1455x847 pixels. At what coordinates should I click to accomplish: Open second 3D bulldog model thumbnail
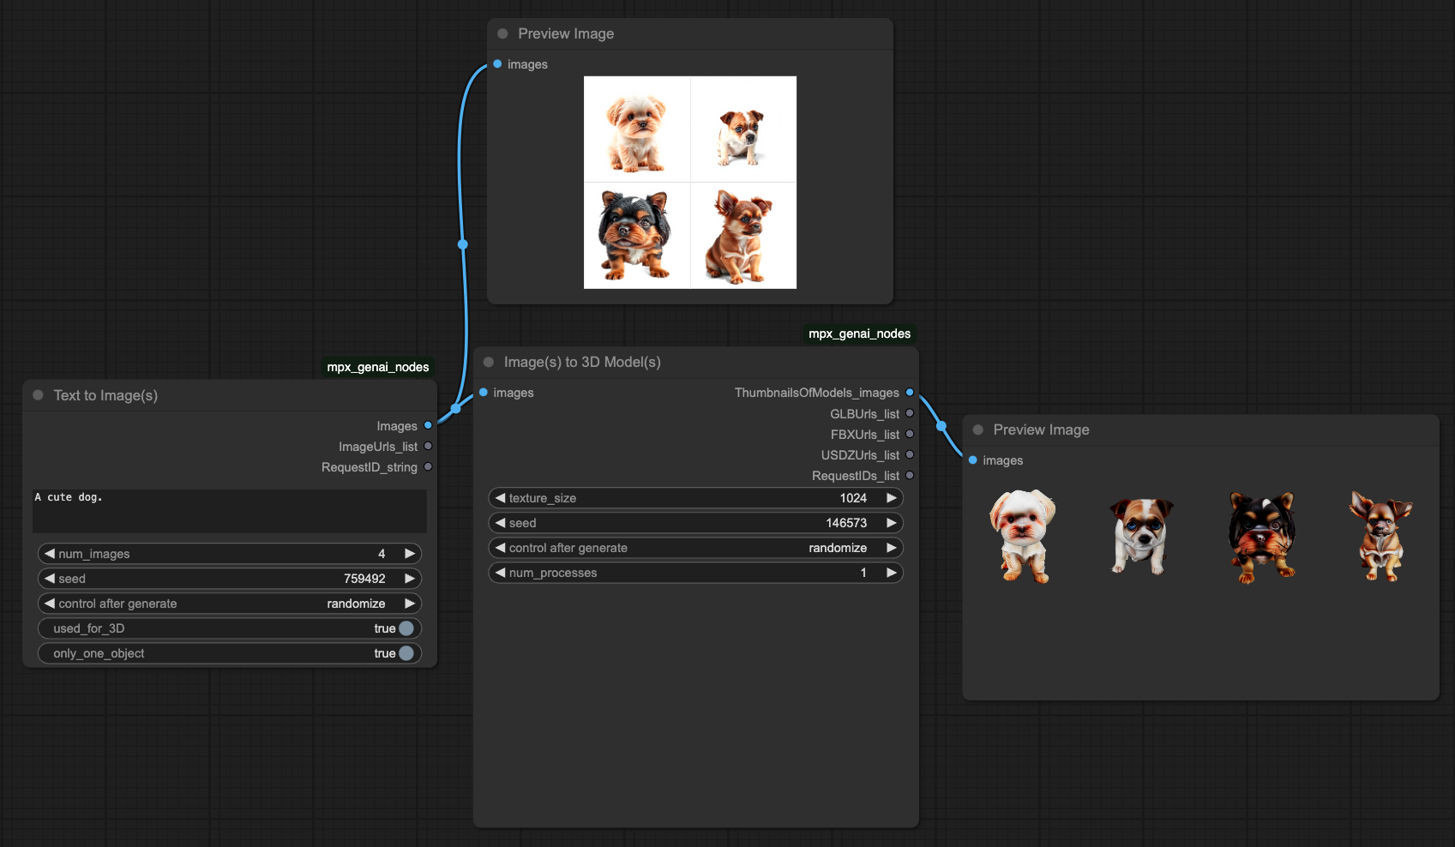pos(1141,537)
